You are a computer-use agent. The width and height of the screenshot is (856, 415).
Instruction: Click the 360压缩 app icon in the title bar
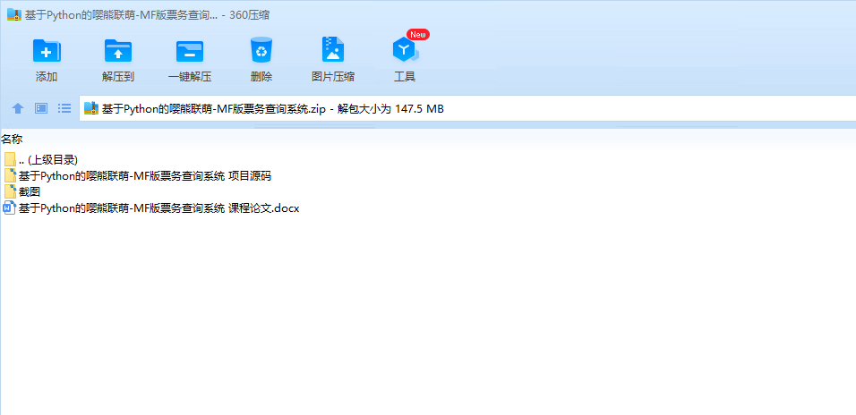tap(14, 14)
